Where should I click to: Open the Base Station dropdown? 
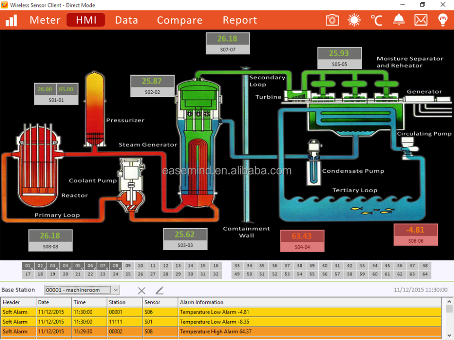point(116,290)
